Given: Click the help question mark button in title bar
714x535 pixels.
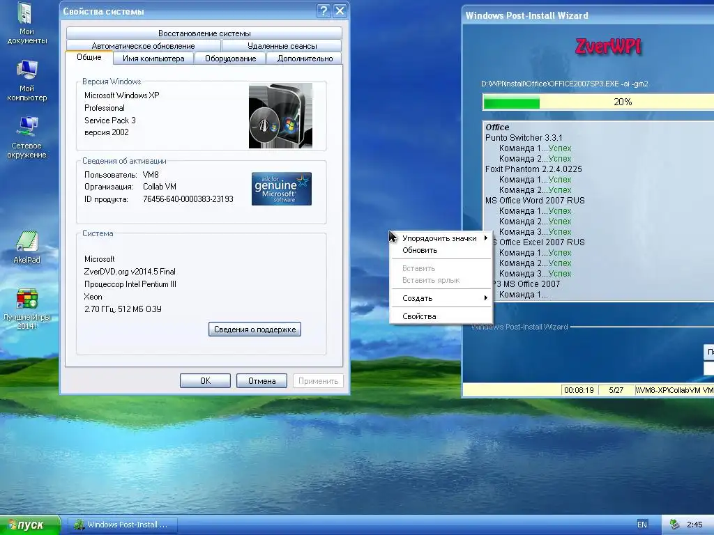Looking at the screenshot, I should click(324, 11).
